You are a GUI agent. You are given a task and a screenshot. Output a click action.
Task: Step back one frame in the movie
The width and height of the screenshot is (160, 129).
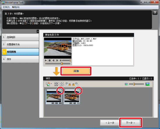point(53,60)
